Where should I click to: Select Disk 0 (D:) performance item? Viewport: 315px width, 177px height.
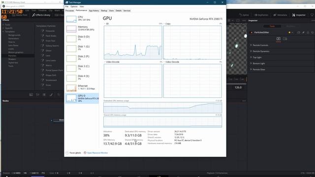click(82, 38)
